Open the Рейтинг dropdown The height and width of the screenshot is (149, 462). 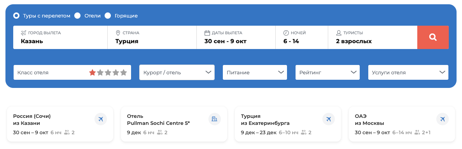coord(328,72)
